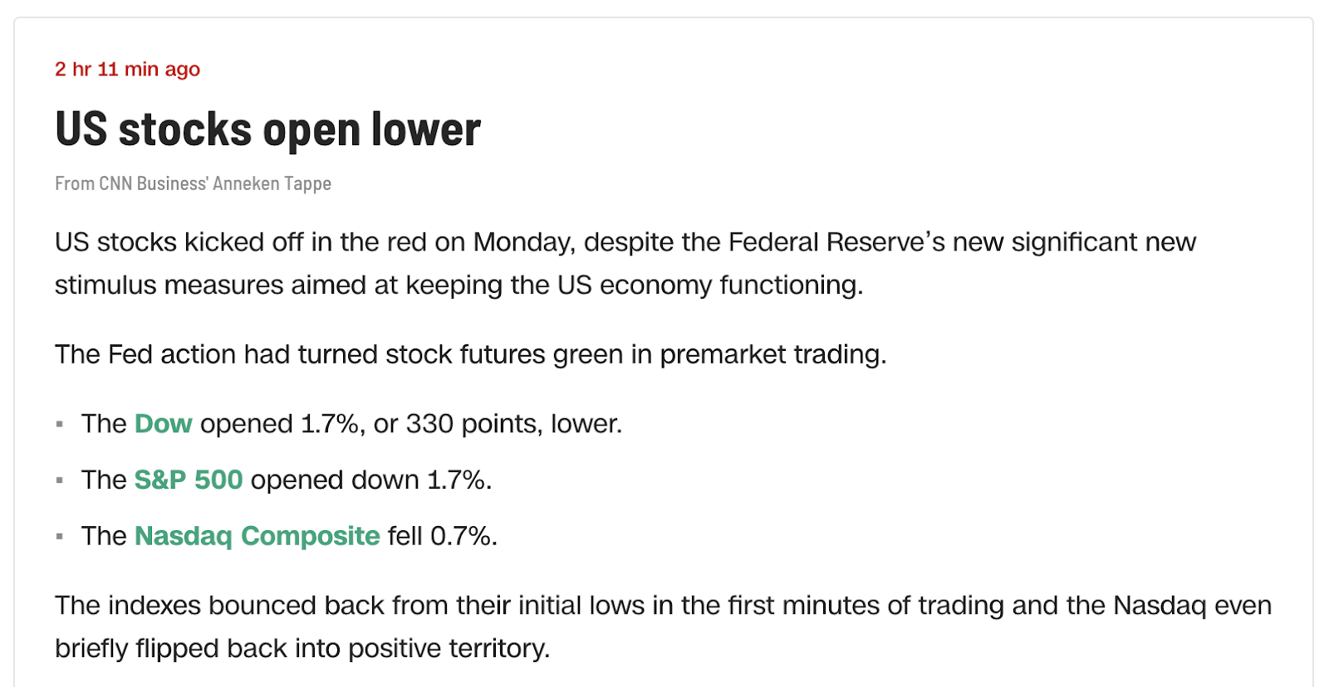Click the text 'opened 1.7%, or 330 points, lower'
This screenshot has height=687, width=1329.
410,424
